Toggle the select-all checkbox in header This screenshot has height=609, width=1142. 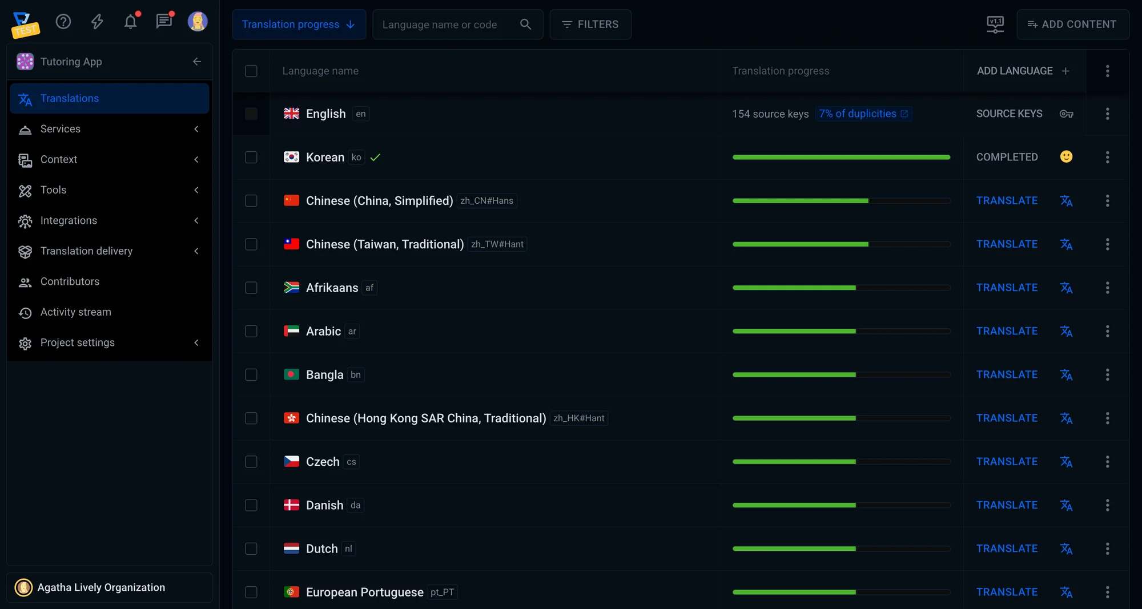pyautogui.click(x=251, y=71)
